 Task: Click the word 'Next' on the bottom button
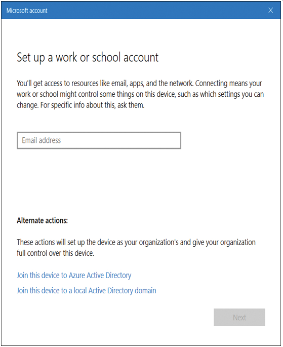[x=239, y=317]
